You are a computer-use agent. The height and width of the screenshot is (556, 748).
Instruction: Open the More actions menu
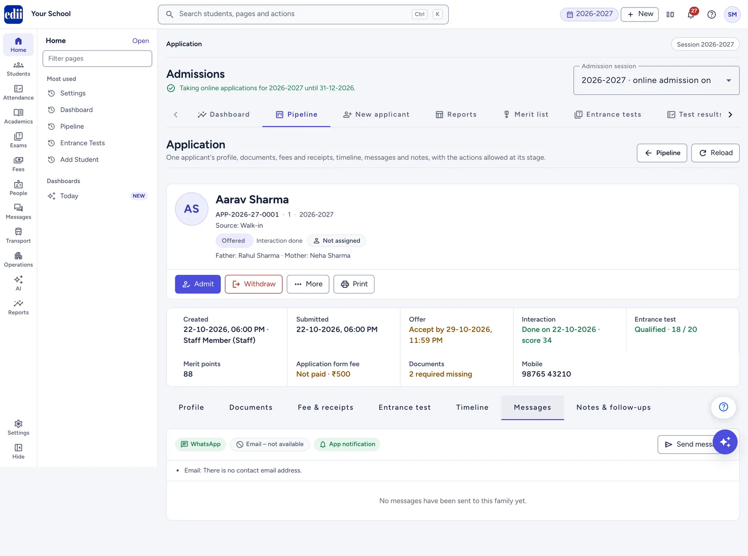click(x=308, y=284)
